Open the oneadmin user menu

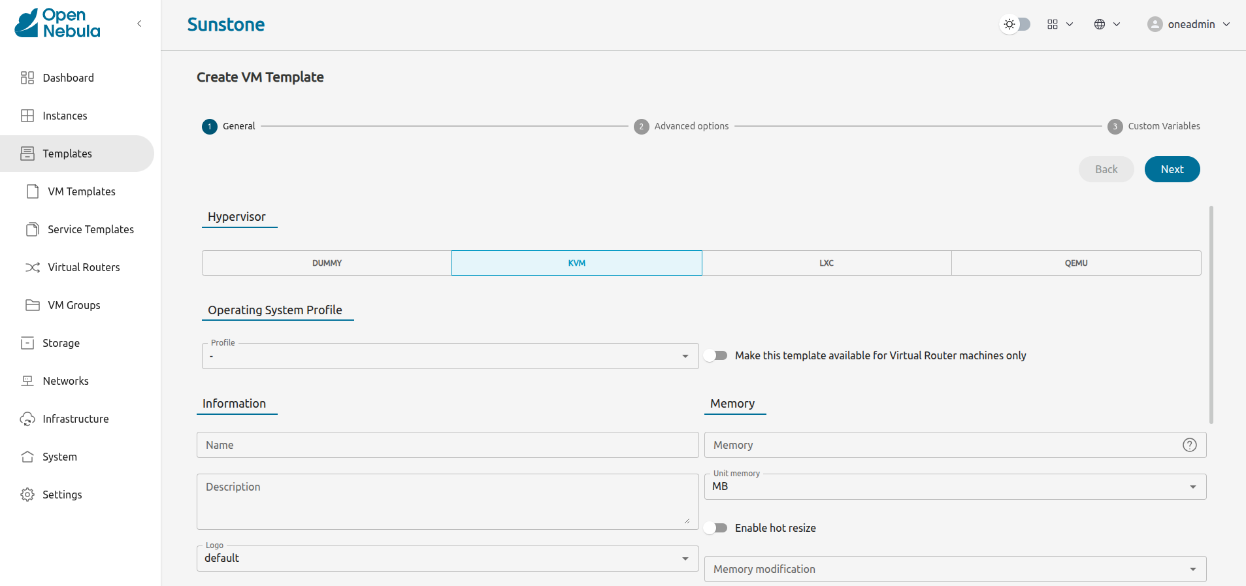coord(1189,24)
